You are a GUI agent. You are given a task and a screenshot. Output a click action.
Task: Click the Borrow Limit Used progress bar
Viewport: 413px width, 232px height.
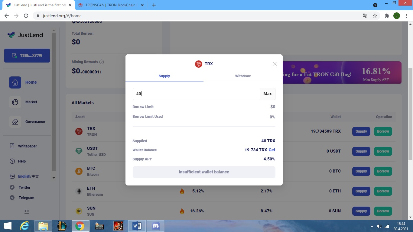click(204, 126)
